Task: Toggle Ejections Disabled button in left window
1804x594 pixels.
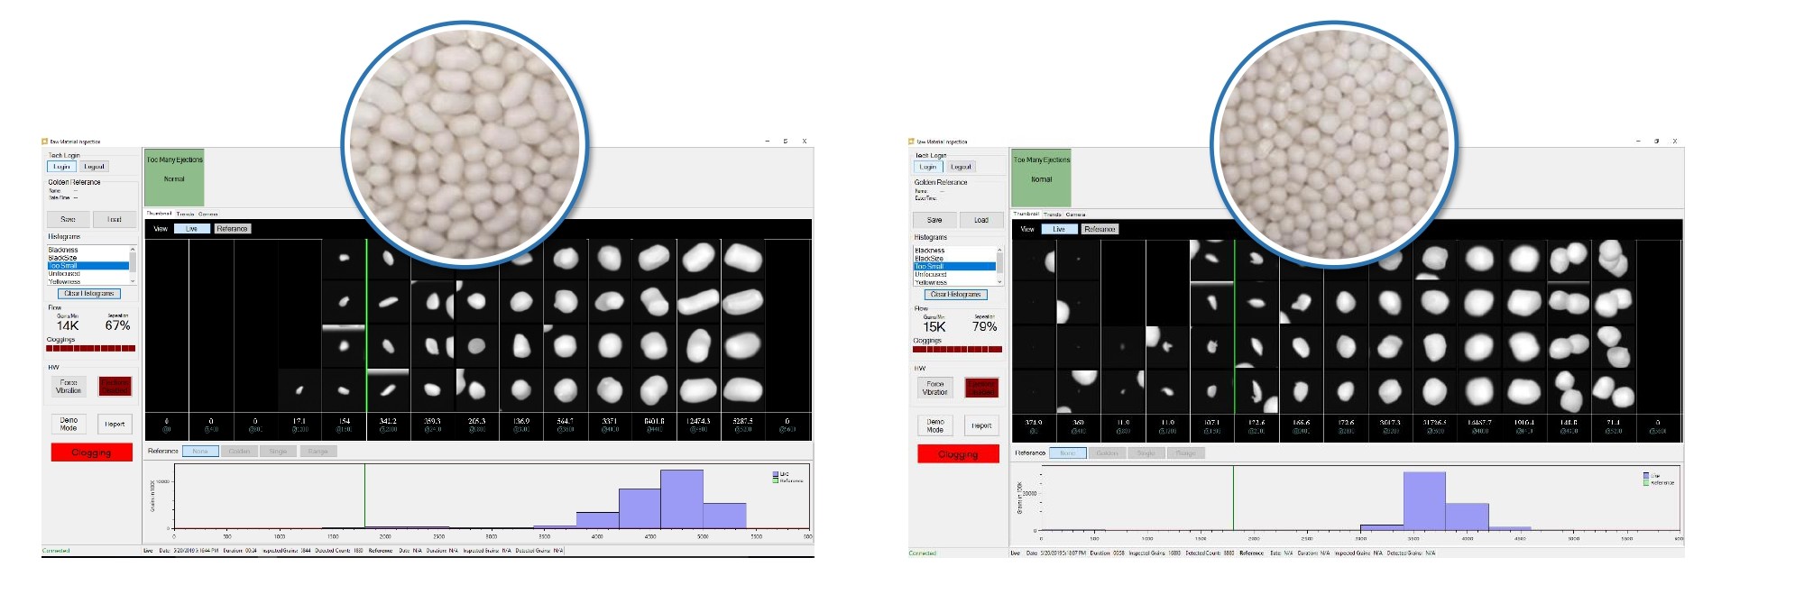Action: [x=115, y=387]
